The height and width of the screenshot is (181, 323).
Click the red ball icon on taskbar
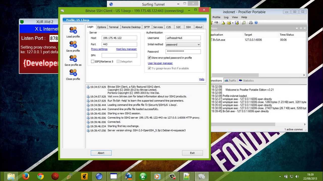click(x=55, y=176)
